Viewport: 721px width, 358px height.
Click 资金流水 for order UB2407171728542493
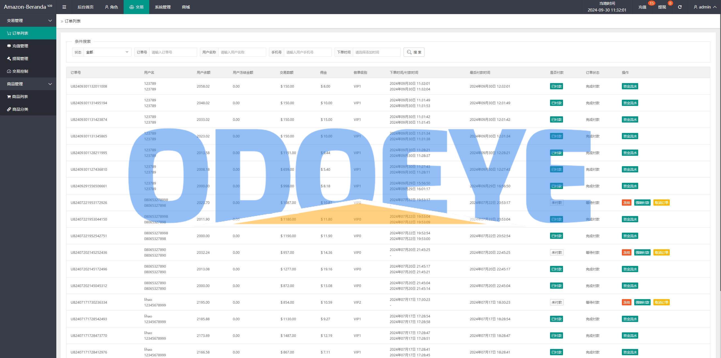click(x=630, y=319)
